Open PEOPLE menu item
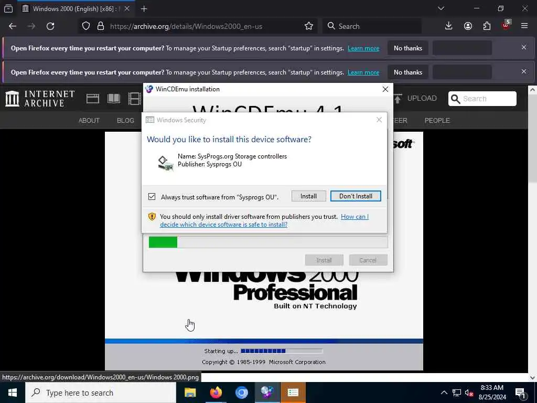 click(x=437, y=121)
